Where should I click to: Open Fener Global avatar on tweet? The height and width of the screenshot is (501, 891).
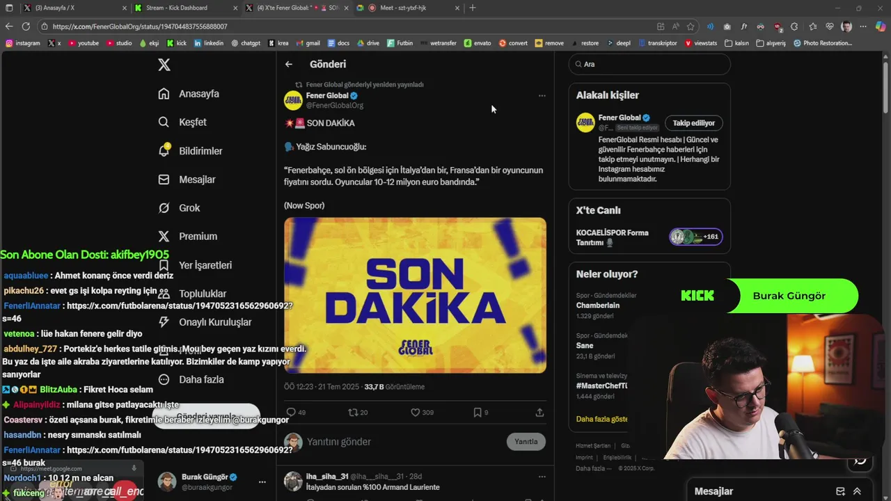pos(293,100)
